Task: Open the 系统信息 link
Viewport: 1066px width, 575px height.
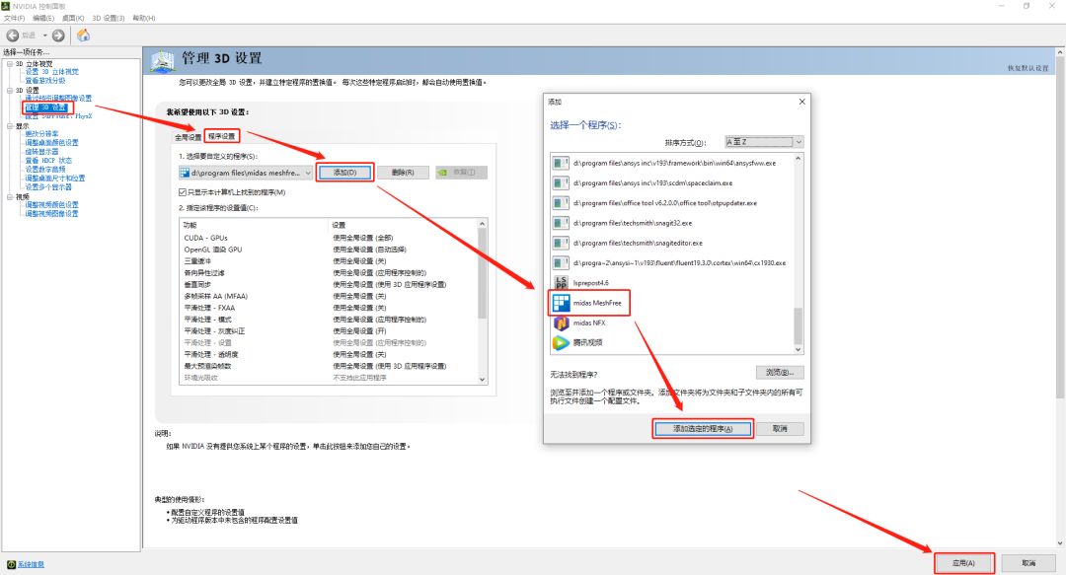Action: point(31,565)
